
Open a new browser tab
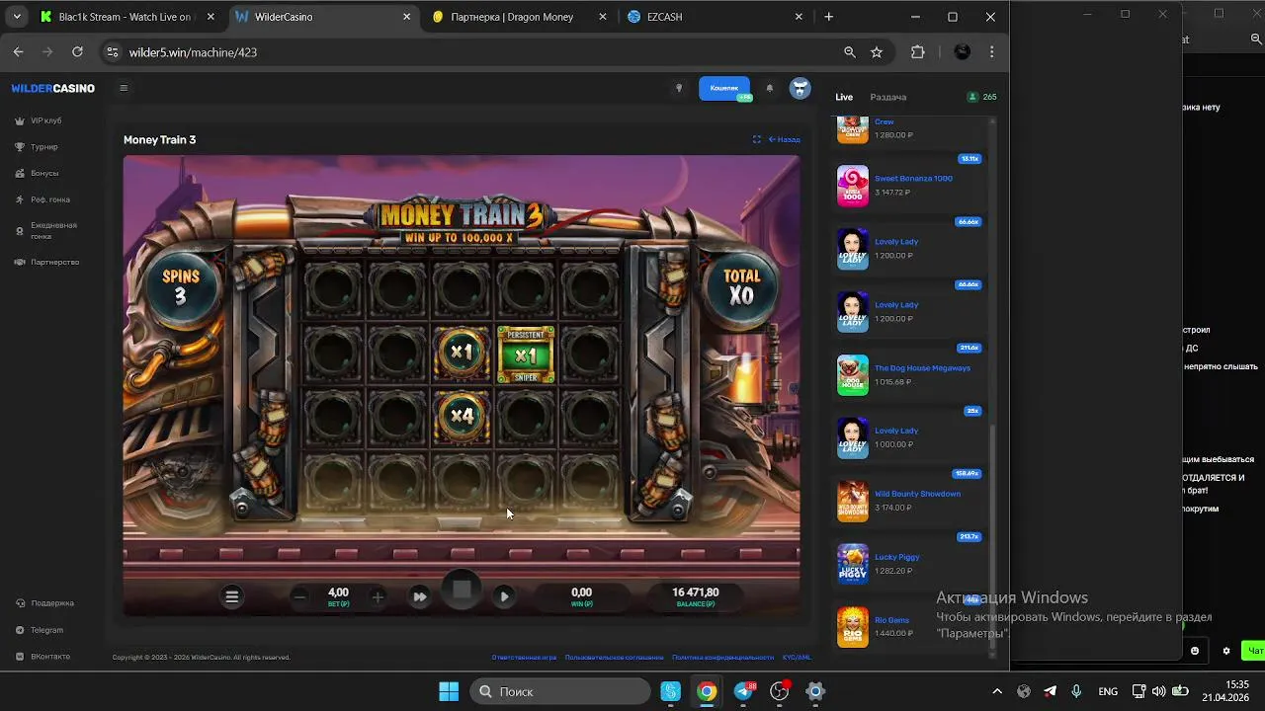(x=828, y=17)
